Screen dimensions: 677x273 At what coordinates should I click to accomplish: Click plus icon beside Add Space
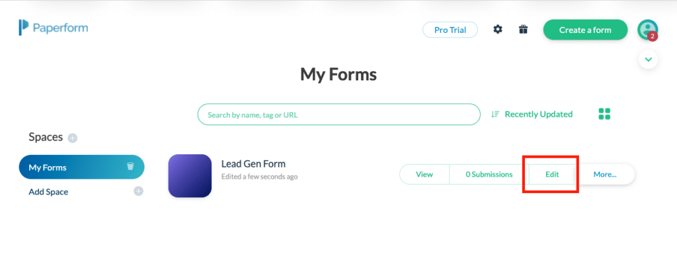pos(138,191)
